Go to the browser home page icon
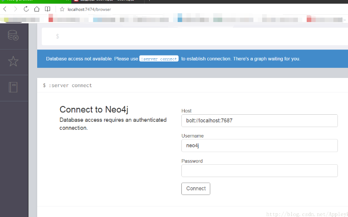The image size is (348, 217). click(x=37, y=9)
